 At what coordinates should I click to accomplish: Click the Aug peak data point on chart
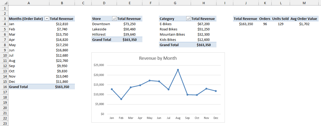tap(178, 70)
